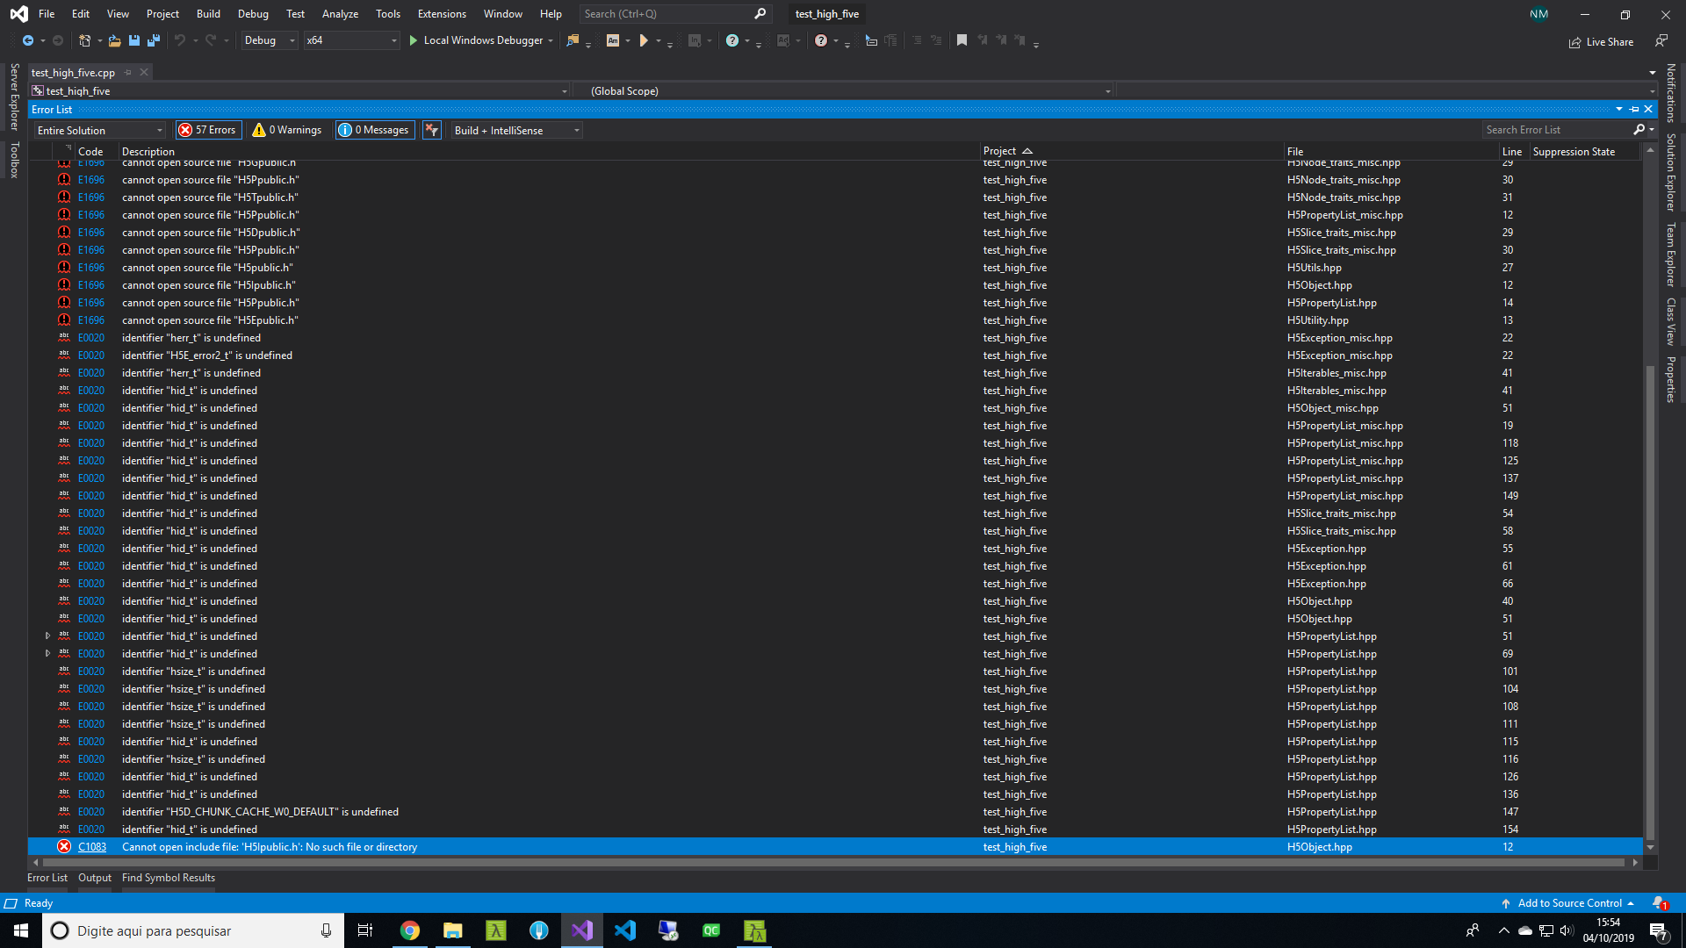Viewport: 1686px width, 948px height.
Task: Open the Debug menu
Action: [x=253, y=13]
